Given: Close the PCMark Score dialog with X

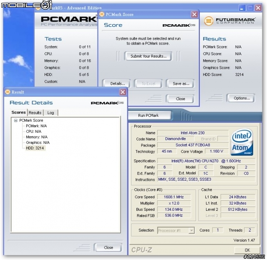Looking at the screenshot, I should pyautogui.click(x=194, y=15).
